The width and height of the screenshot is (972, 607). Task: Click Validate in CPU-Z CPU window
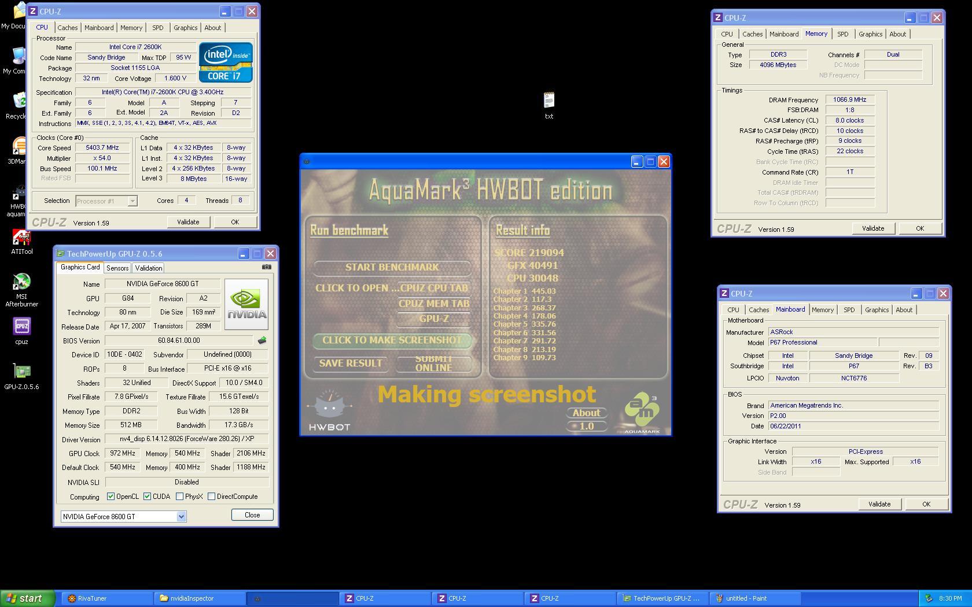click(188, 222)
